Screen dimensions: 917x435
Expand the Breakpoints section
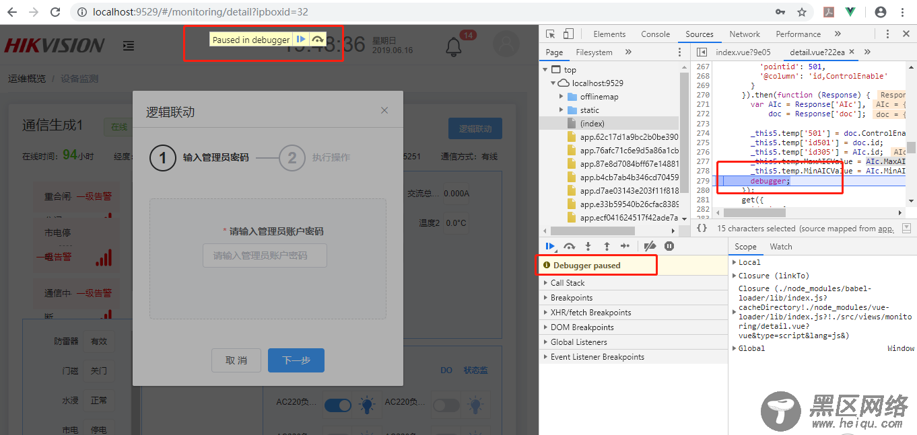633,298
